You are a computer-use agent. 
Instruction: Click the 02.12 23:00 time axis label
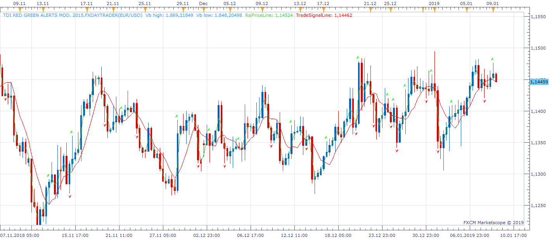click(207, 235)
